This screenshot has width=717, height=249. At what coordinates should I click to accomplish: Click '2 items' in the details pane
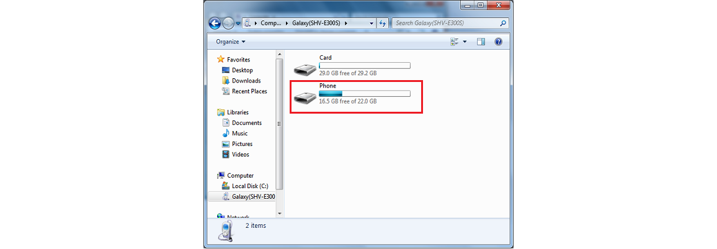pos(256,225)
